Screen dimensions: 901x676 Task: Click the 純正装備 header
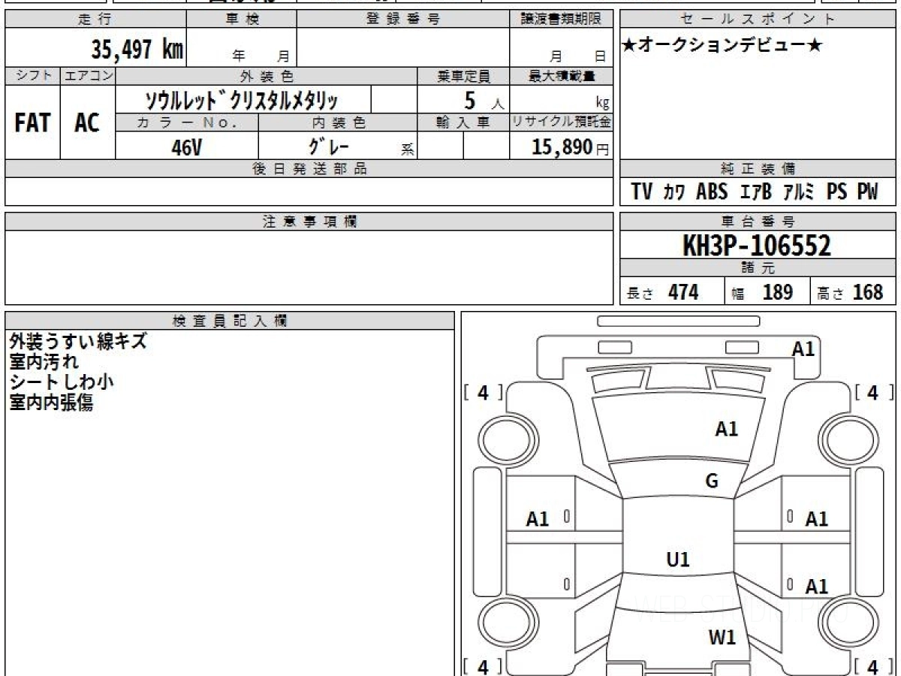(758, 169)
